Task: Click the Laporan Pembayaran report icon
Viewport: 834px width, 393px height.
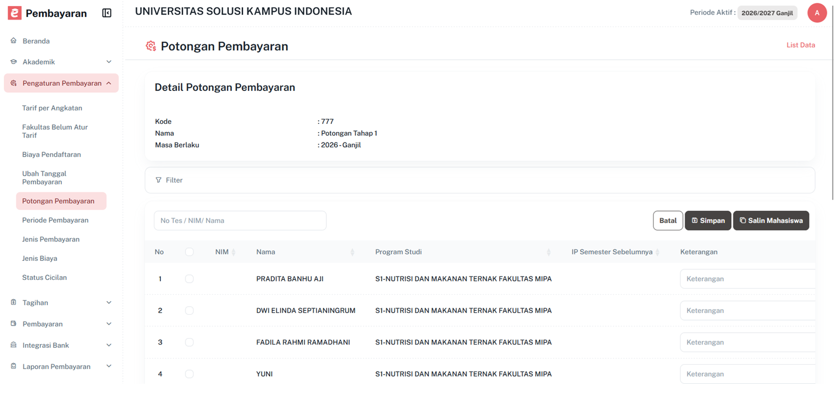Action: point(14,366)
